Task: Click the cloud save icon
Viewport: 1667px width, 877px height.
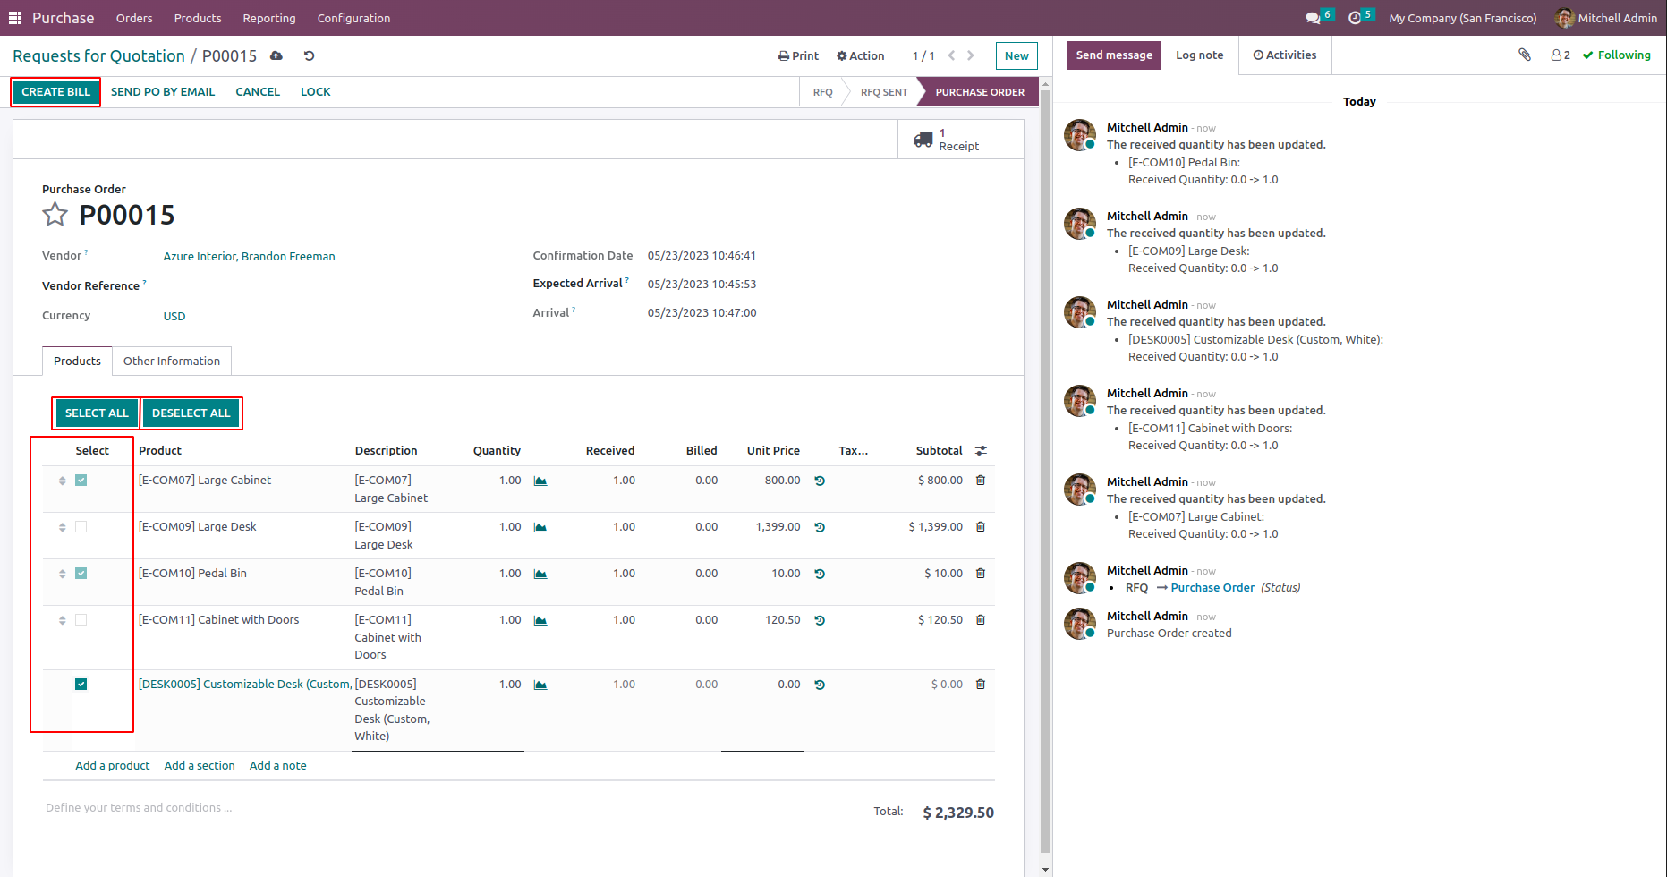Action: point(276,55)
